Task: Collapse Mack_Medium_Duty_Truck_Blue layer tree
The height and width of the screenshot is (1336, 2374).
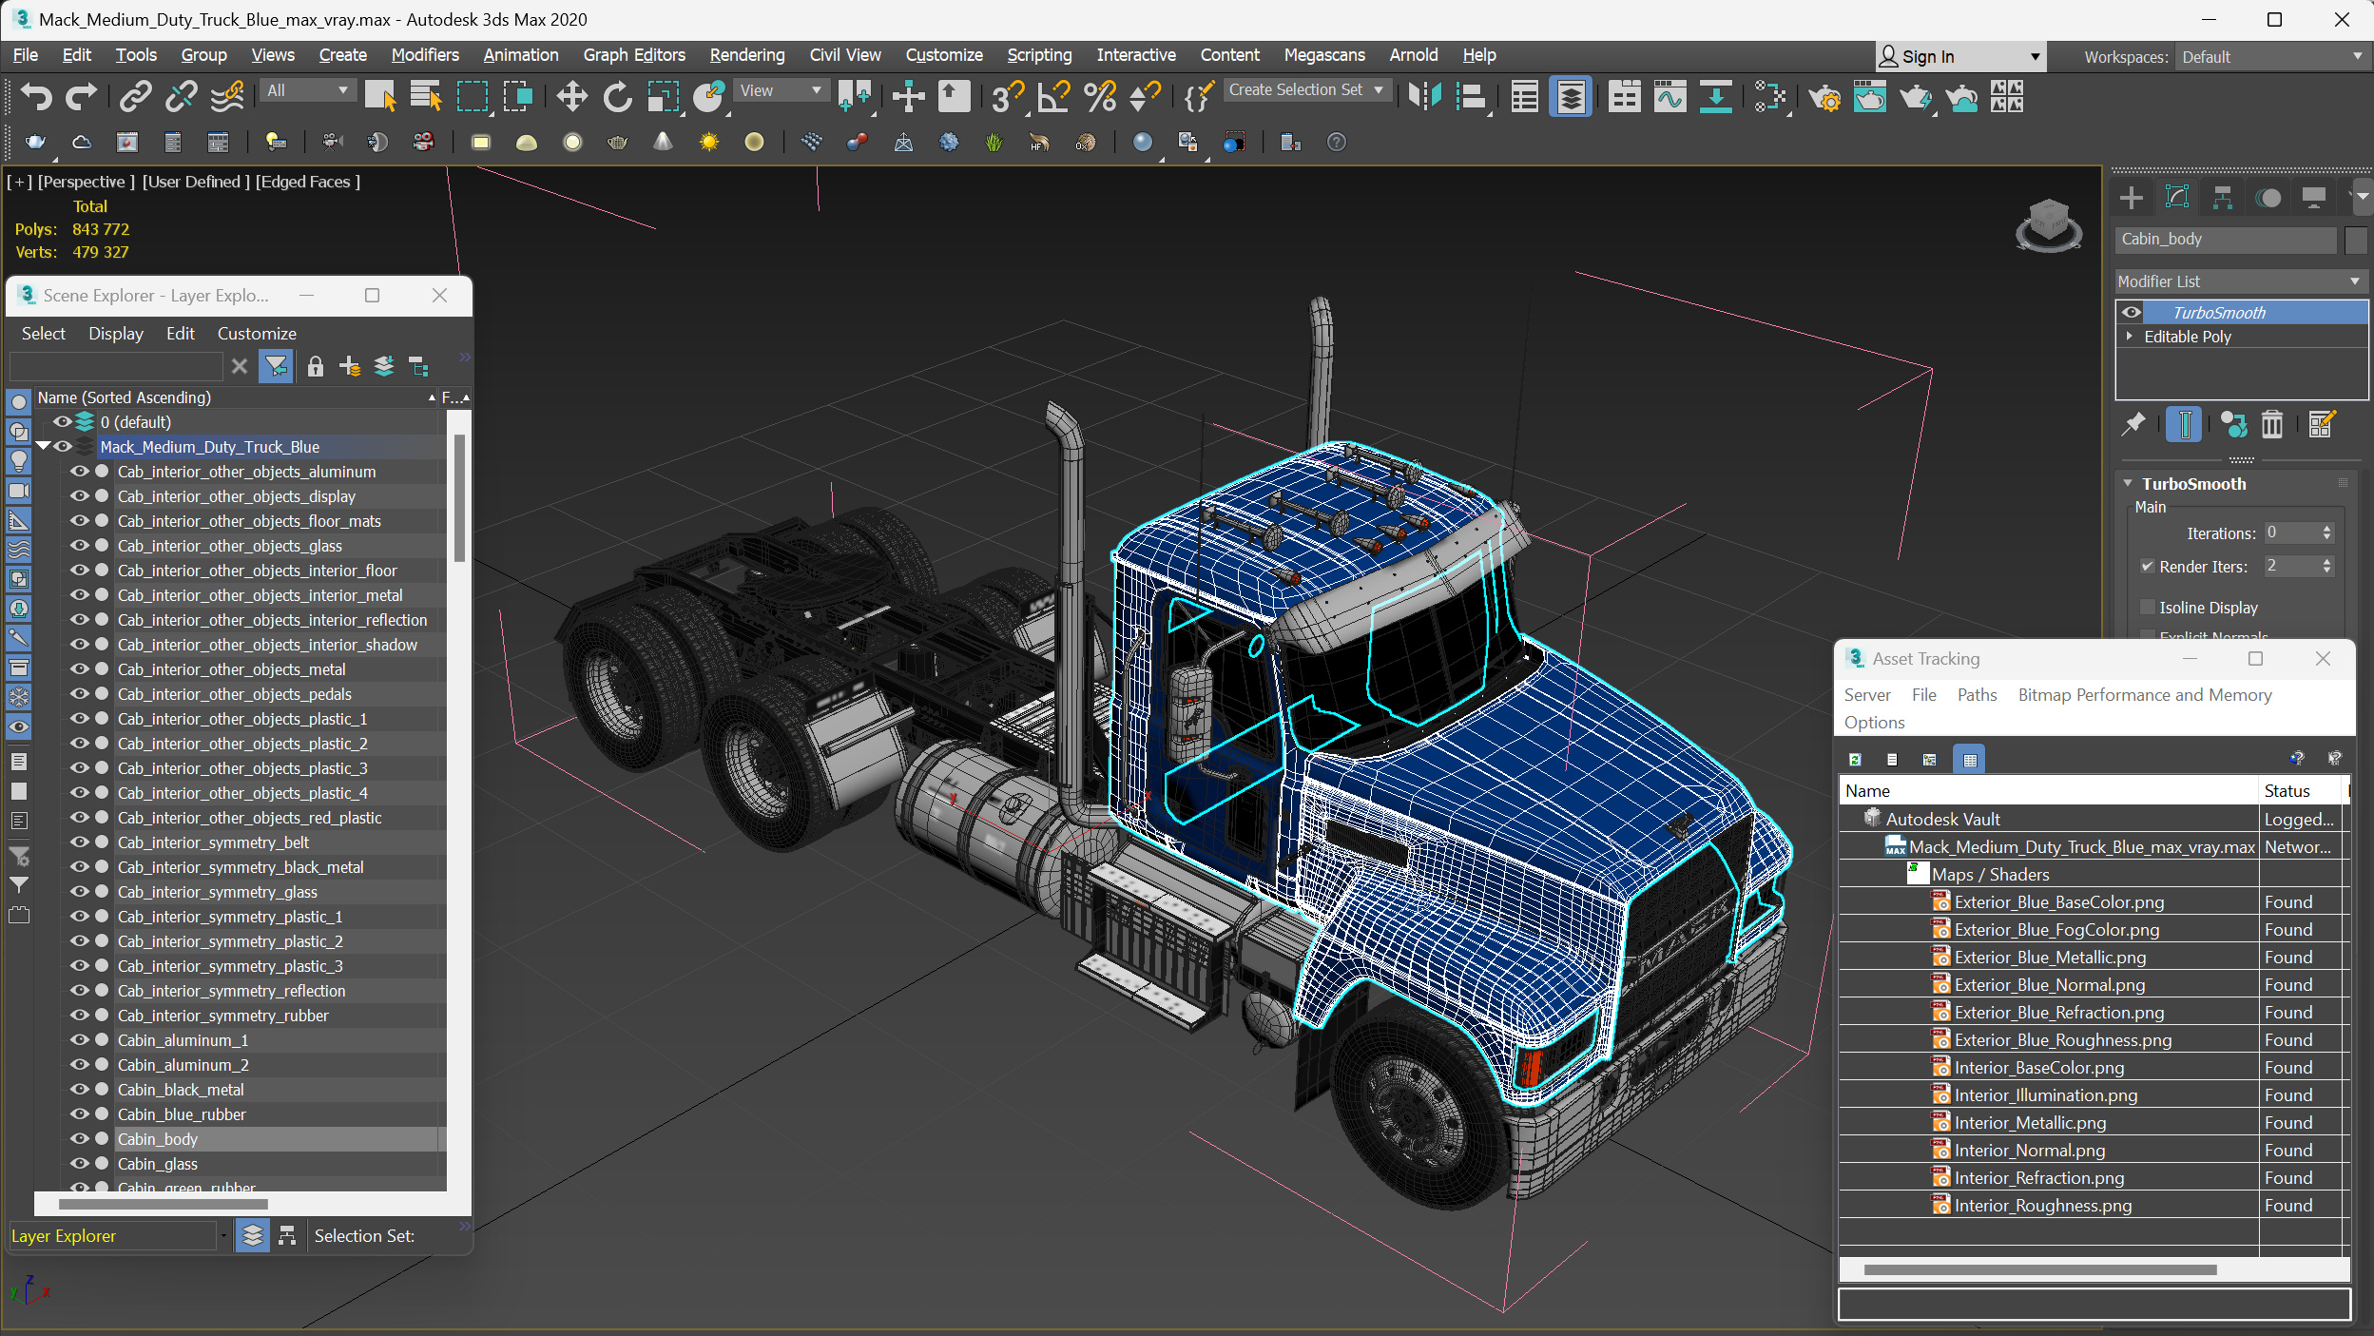Action: click(x=43, y=446)
